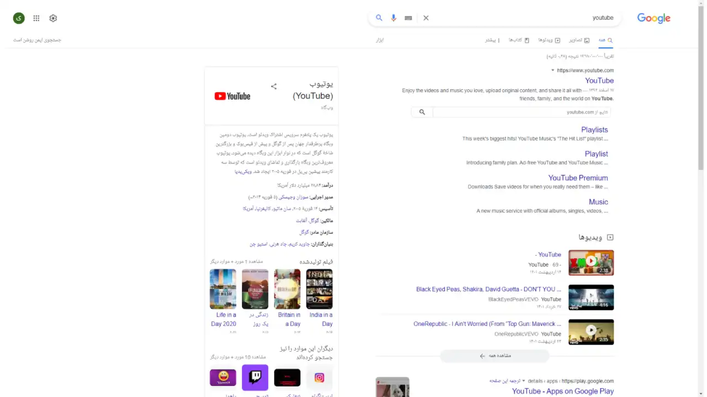The width and height of the screenshot is (707, 397).
Task: Open the 'ابزار' tools menu
Action: click(379, 40)
